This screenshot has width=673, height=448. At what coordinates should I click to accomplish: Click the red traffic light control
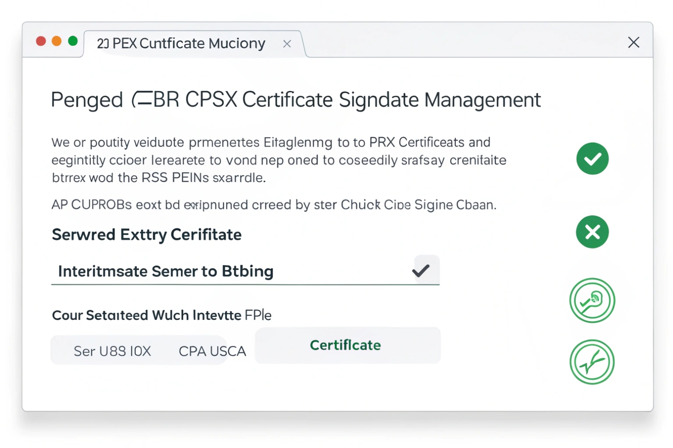point(41,41)
